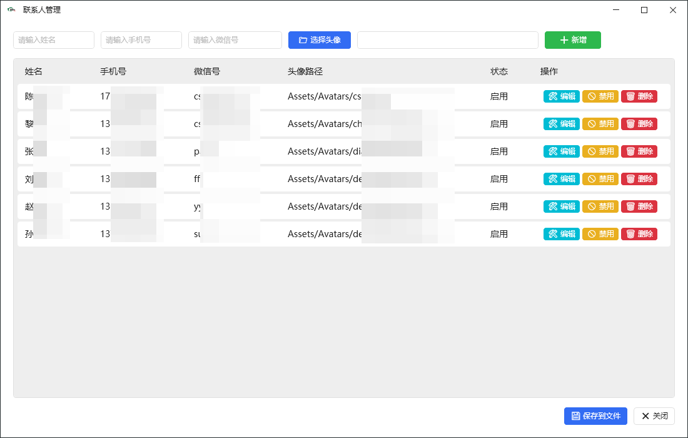Click the folder icon on 选择头像 button

coord(303,40)
